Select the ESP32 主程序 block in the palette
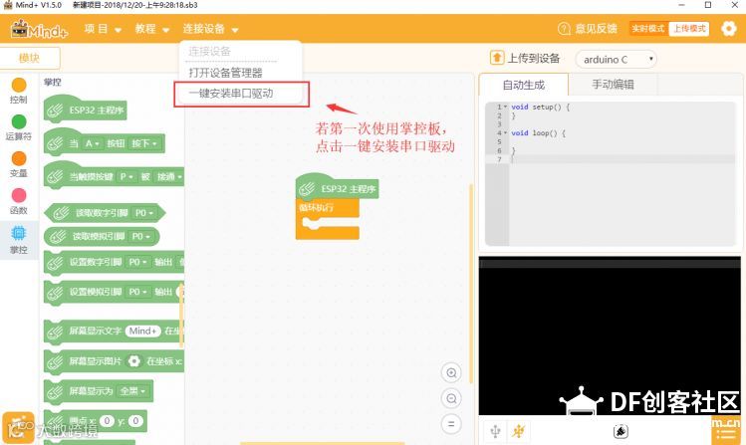The width and height of the screenshot is (746, 445). pos(86,110)
